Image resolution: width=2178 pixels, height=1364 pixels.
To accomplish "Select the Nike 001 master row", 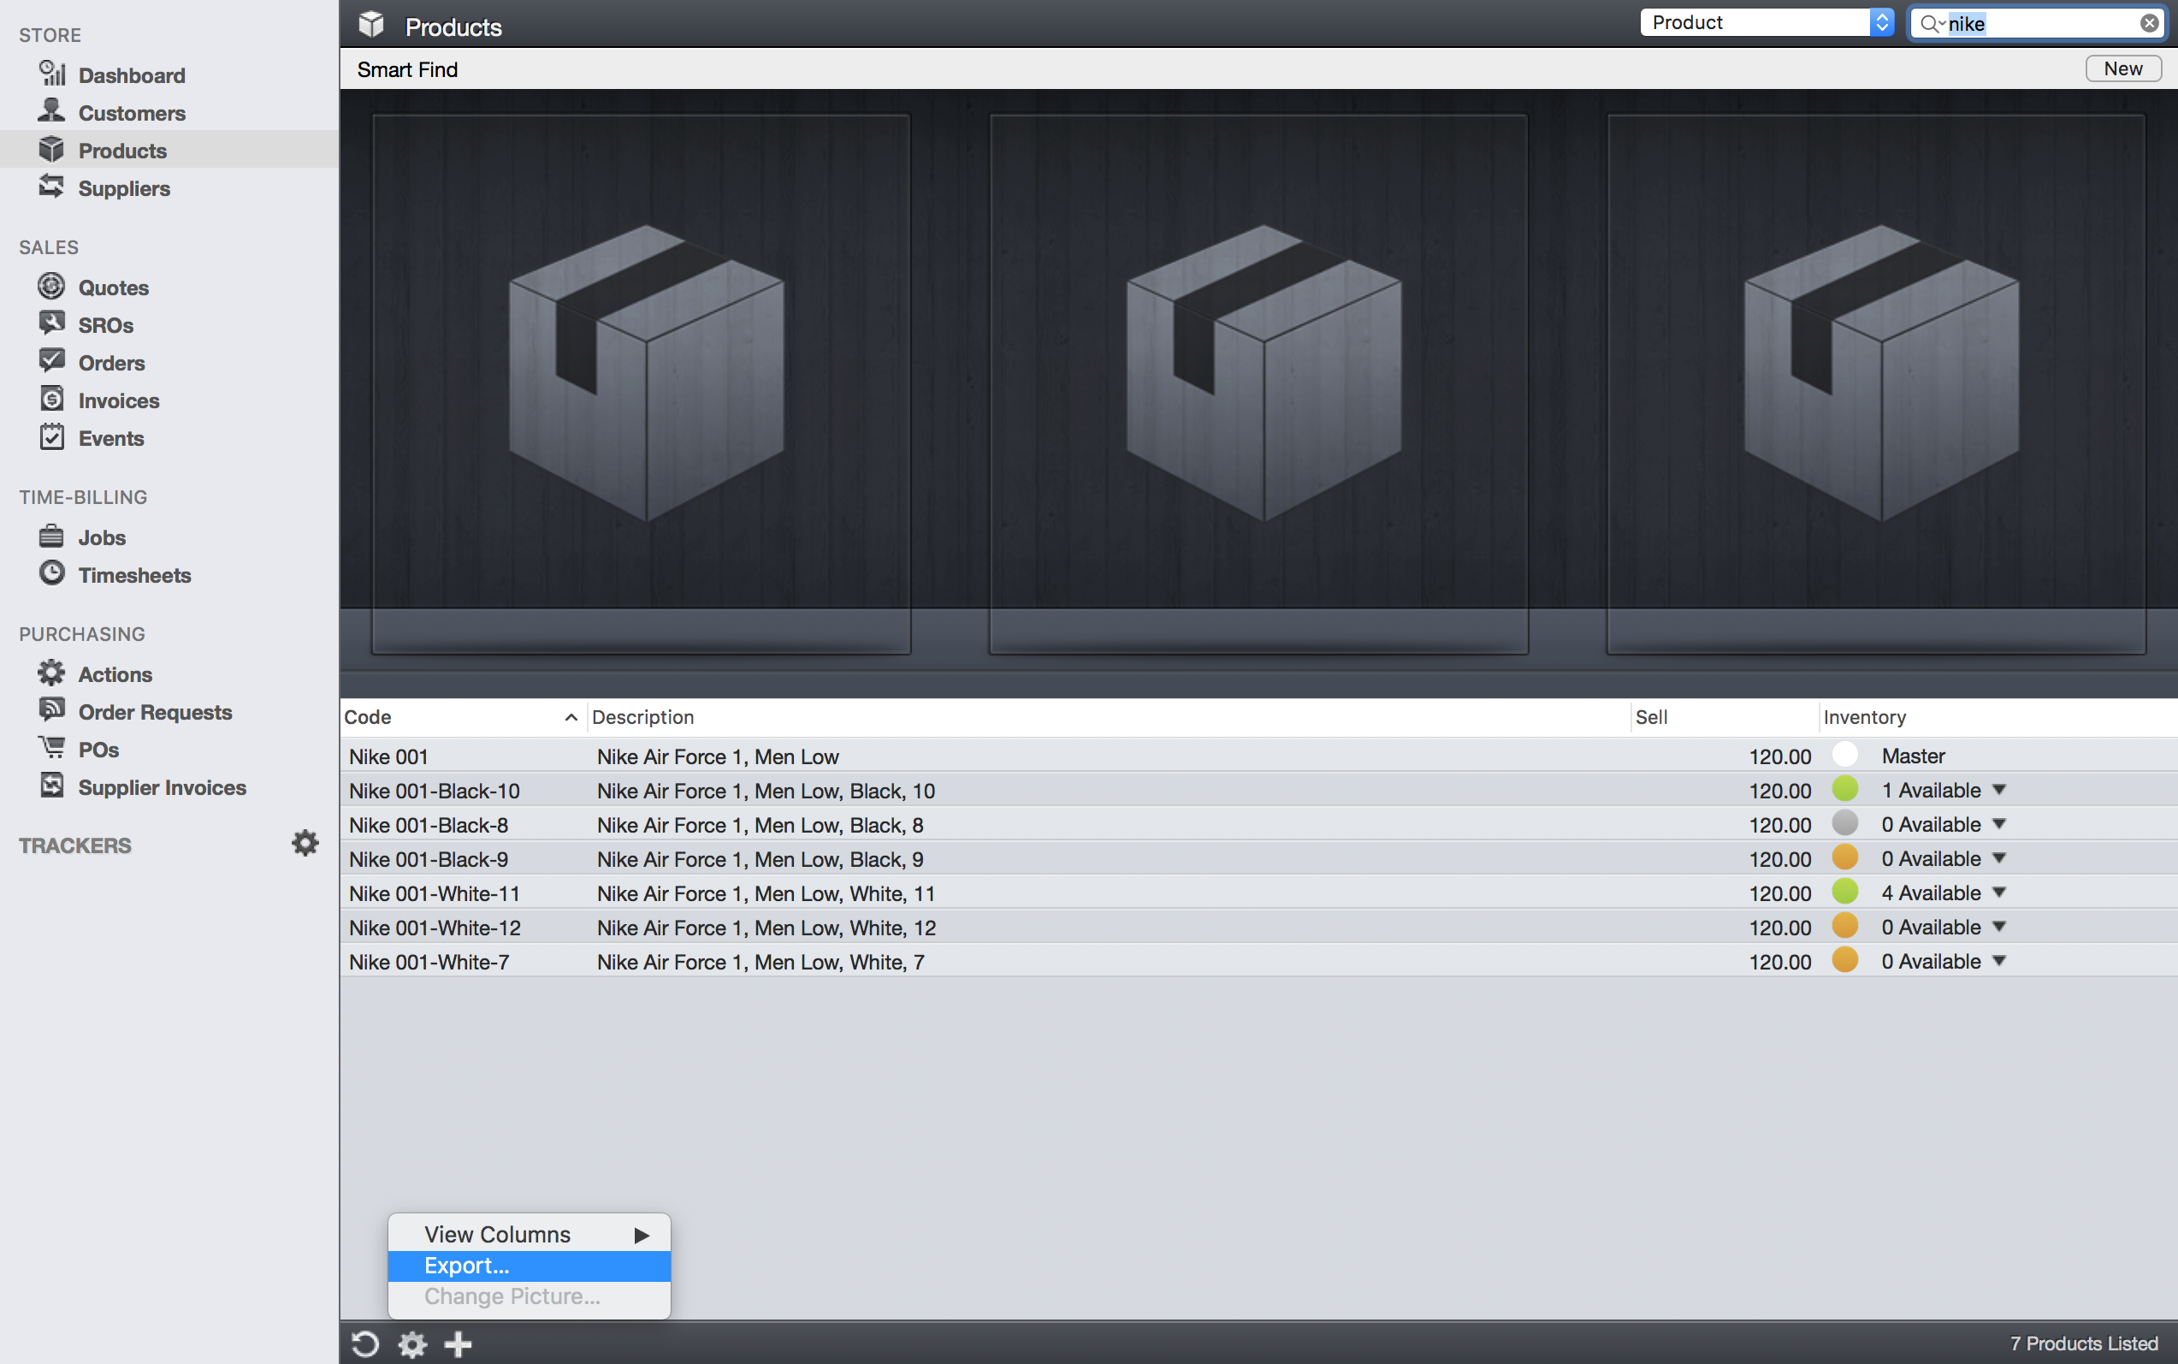I will tap(1259, 756).
